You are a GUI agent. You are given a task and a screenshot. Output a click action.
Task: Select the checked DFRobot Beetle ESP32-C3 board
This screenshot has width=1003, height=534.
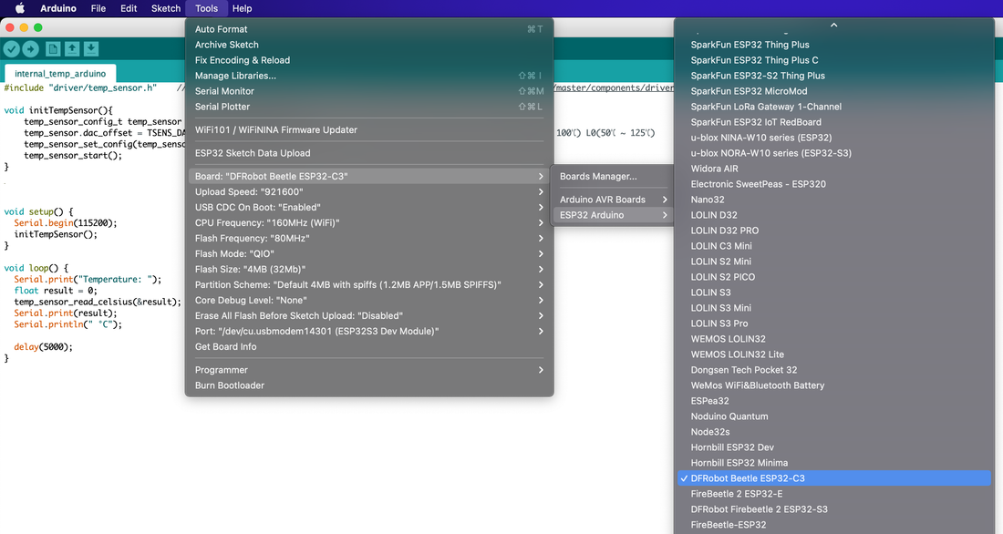tap(748, 478)
